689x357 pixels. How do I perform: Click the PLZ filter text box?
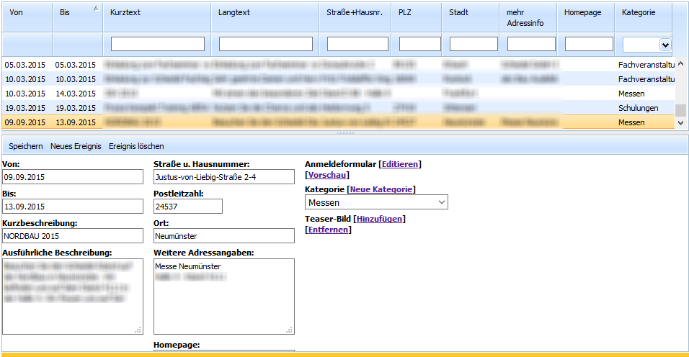click(x=419, y=45)
